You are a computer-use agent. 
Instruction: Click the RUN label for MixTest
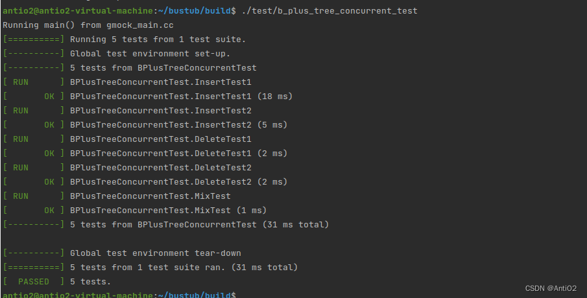[x=21, y=196]
